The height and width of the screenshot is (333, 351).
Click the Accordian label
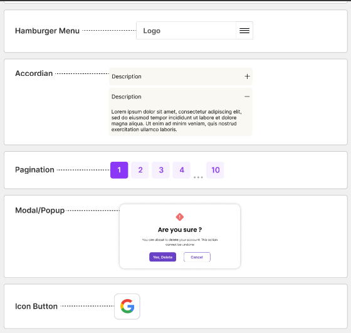34,73
